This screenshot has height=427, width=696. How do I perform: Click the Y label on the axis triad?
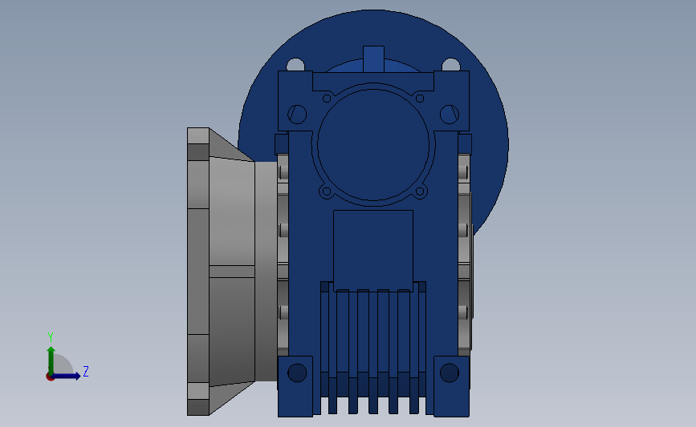coord(51,337)
